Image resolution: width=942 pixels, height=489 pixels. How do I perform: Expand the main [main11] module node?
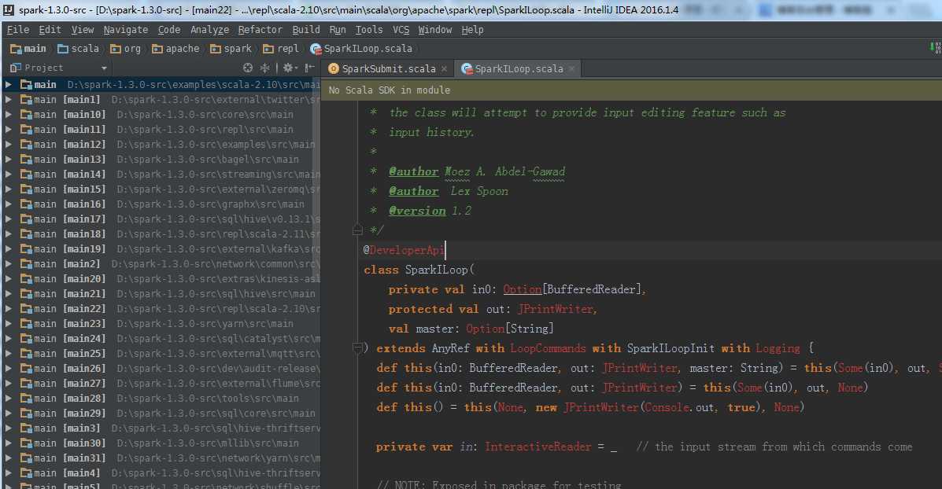(9, 130)
